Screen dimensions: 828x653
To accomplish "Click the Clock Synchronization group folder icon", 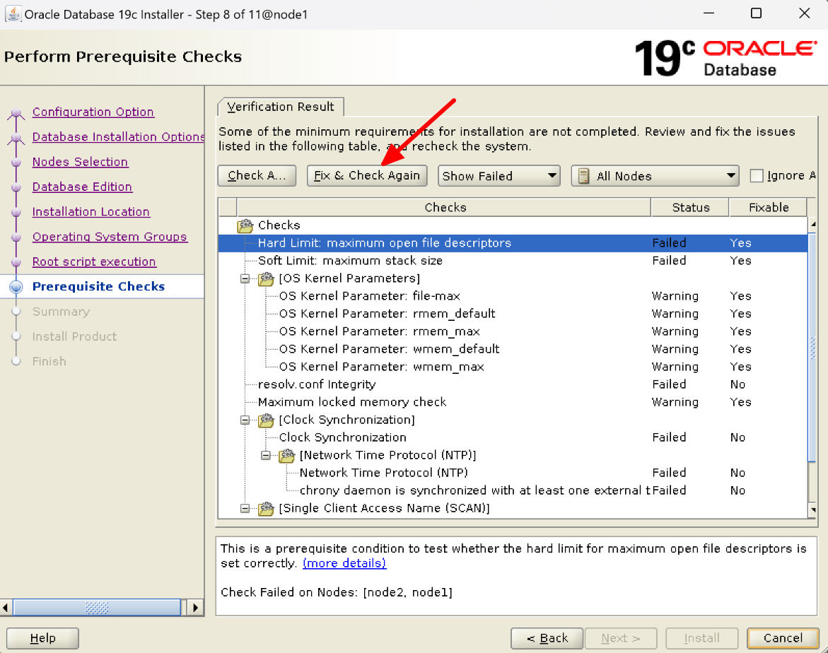I will coord(266,420).
